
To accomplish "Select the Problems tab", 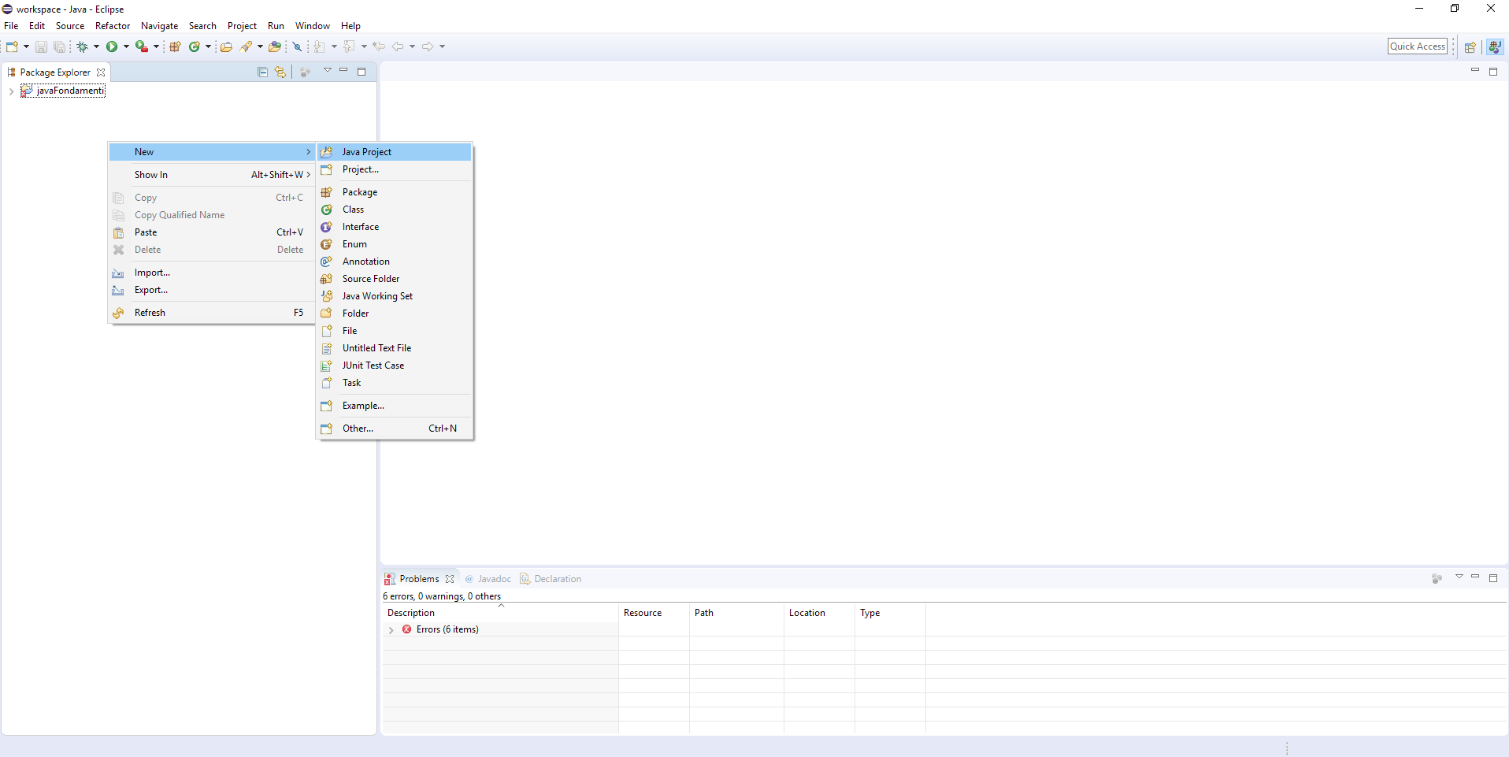I will [419, 579].
